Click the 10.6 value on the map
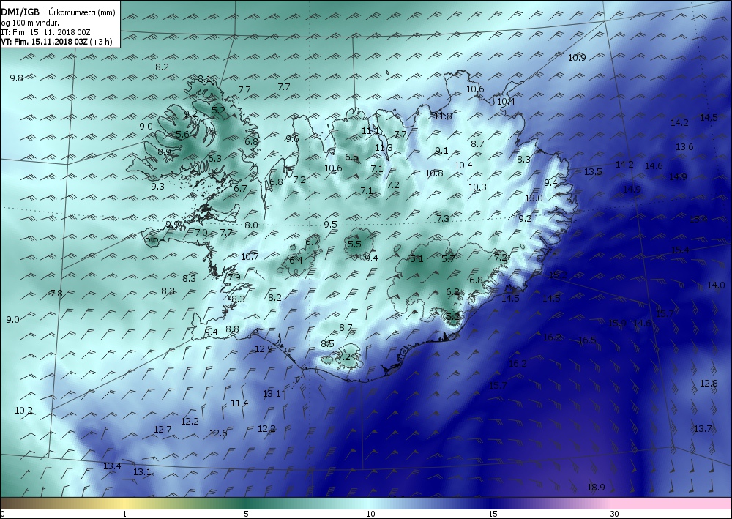Screen dimensions: 732x519 tap(475, 89)
